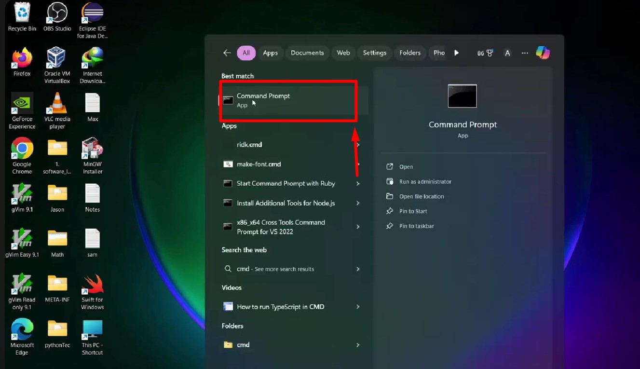Screen dimensions: 640x369
Task: Open VLC media player desktop icon
Action: (x=57, y=104)
